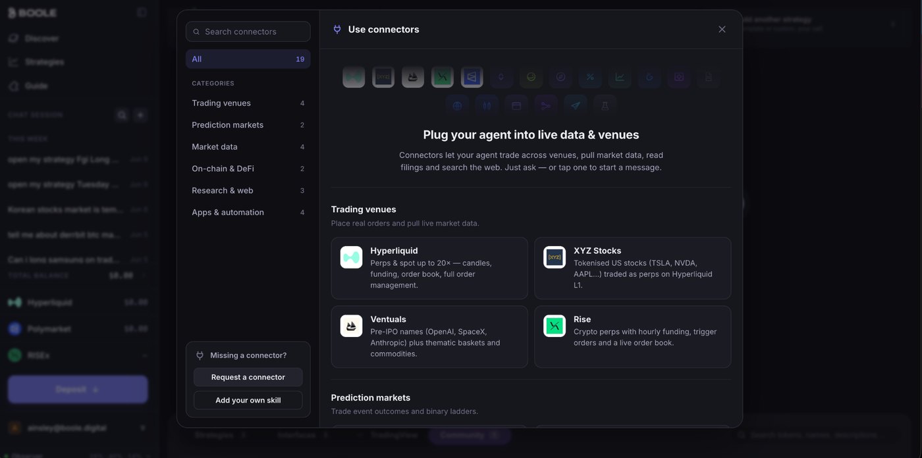This screenshot has height=458, width=922.
Task: Expand the RISEx balance row
Action: coord(78,355)
